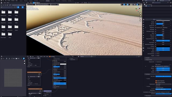
Task: Click the UV editor grid canvas
Action: 13,78
